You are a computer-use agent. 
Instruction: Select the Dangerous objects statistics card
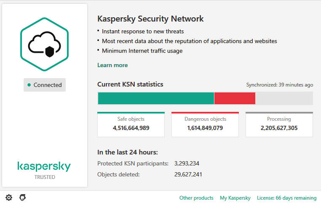click(205, 125)
